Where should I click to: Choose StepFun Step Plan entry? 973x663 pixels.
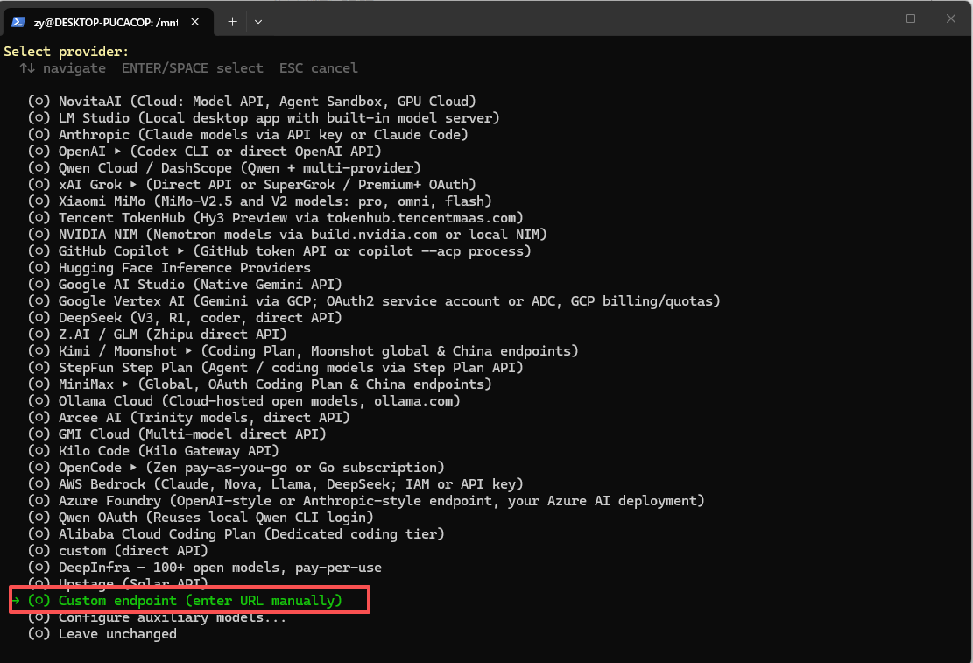276,368
